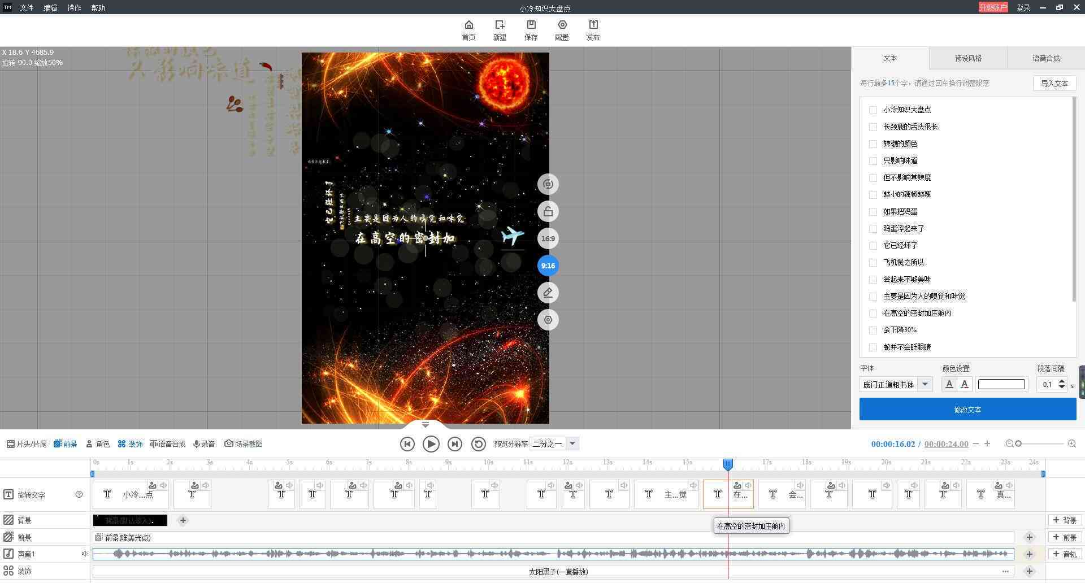
Task: Open 装饰 decoration tool
Action: 130,444
